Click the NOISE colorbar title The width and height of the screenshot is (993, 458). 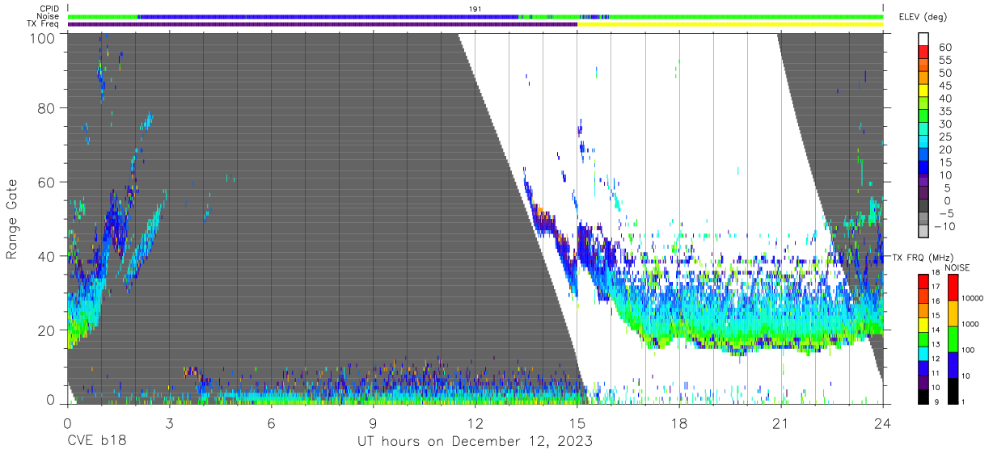(x=957, y=267)
